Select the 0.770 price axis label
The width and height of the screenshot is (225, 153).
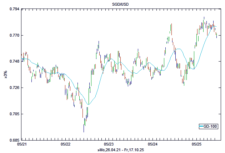pyautogui.click(x=14, y=35)
